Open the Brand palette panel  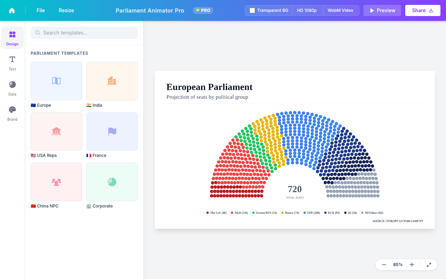coord(12,113)
